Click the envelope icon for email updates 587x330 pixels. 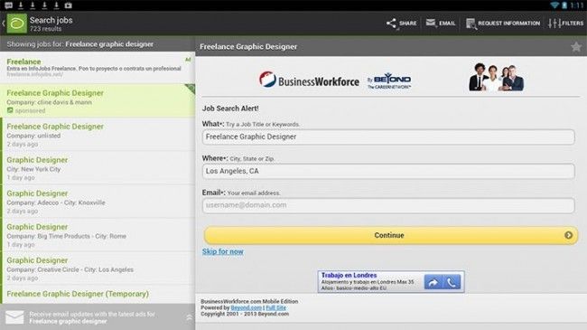point(14,317)
